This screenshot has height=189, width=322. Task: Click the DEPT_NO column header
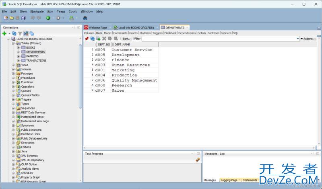(103, 45)
